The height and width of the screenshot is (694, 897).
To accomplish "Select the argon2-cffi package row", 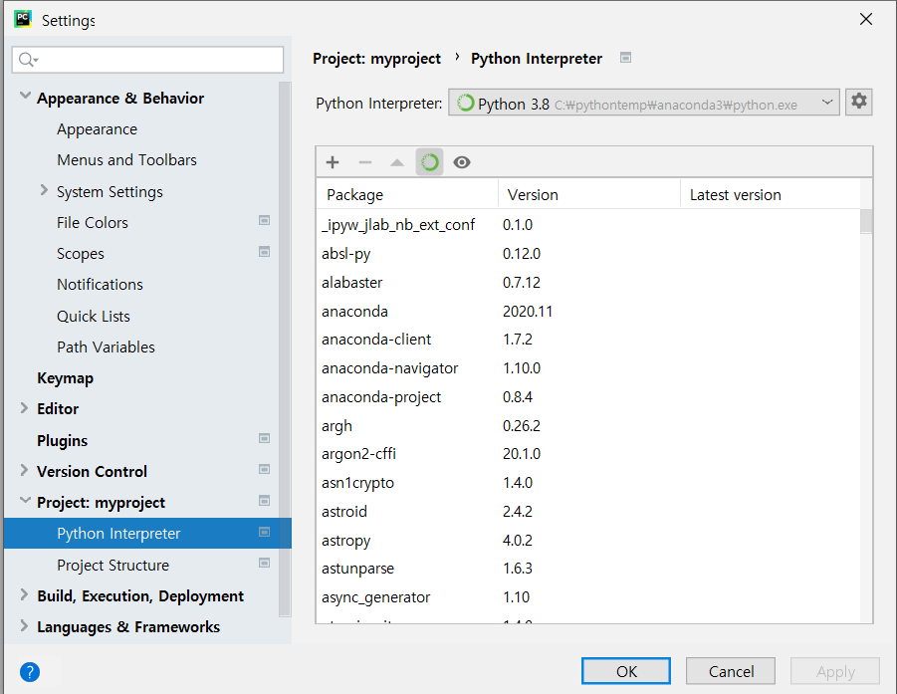I will (x=588, y=454).
